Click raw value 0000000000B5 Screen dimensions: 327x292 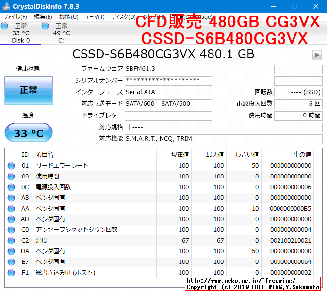290,209
